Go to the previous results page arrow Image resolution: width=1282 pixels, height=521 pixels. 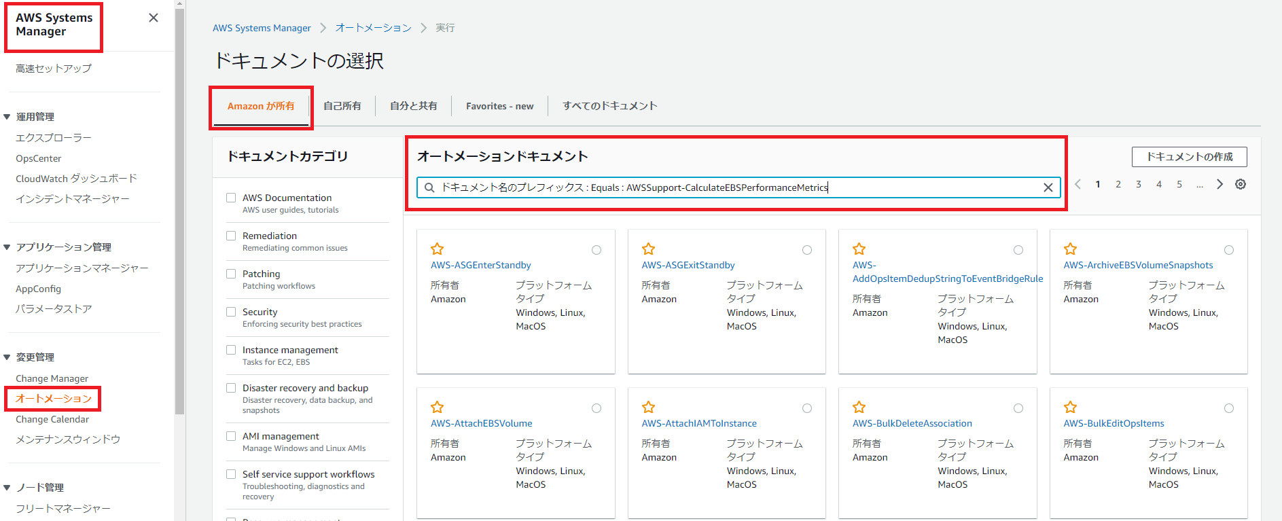pos(1078,184)
